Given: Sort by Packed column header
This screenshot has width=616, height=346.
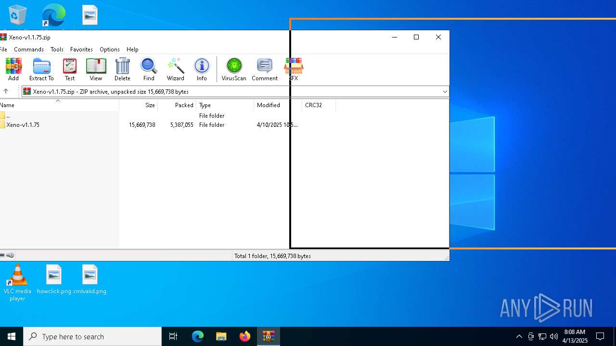Looking at the screenshot, I should [x=177, y=105].
